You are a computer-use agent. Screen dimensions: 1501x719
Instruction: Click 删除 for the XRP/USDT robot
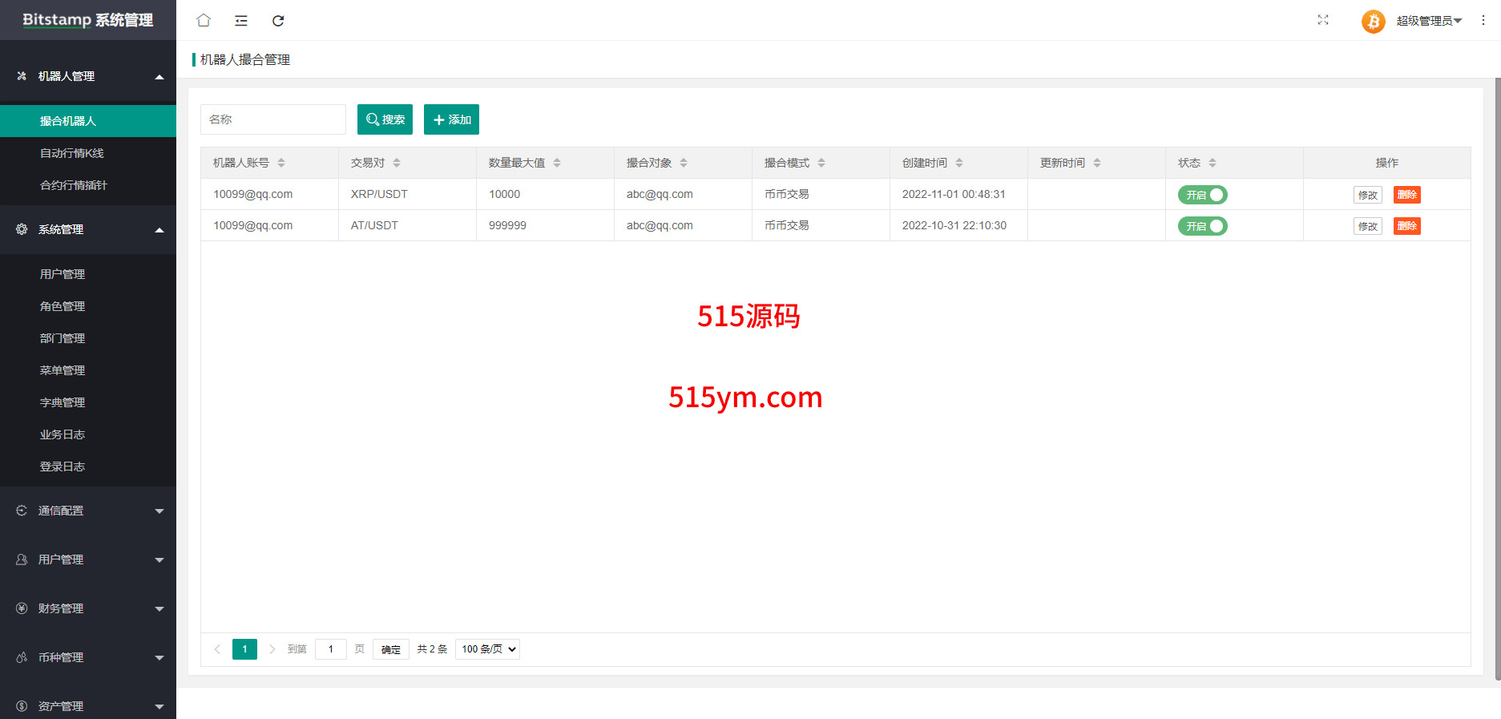pyautogui.click(x=1406, y=195)
